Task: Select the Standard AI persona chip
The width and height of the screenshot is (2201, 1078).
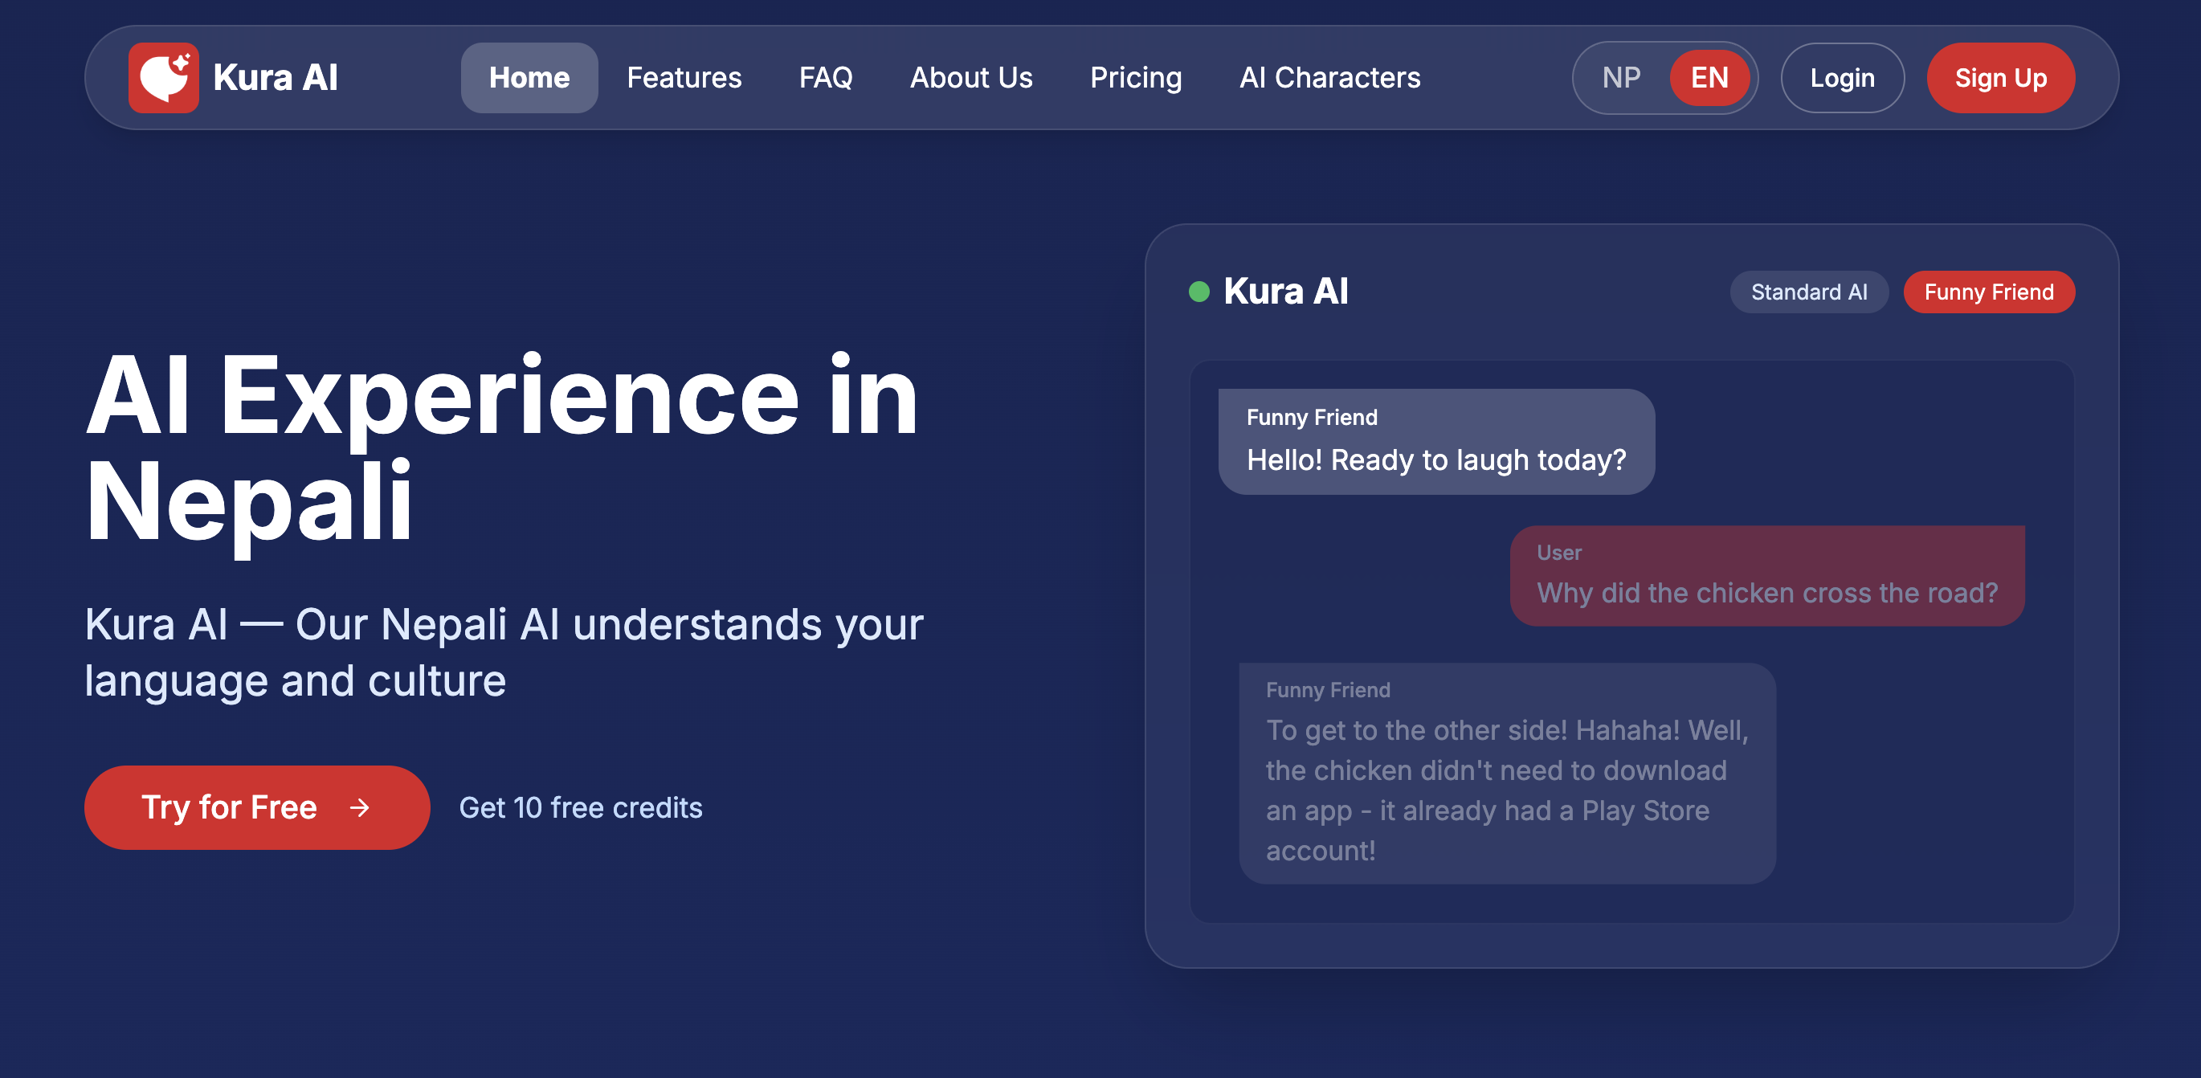Action: point(1809,292)
